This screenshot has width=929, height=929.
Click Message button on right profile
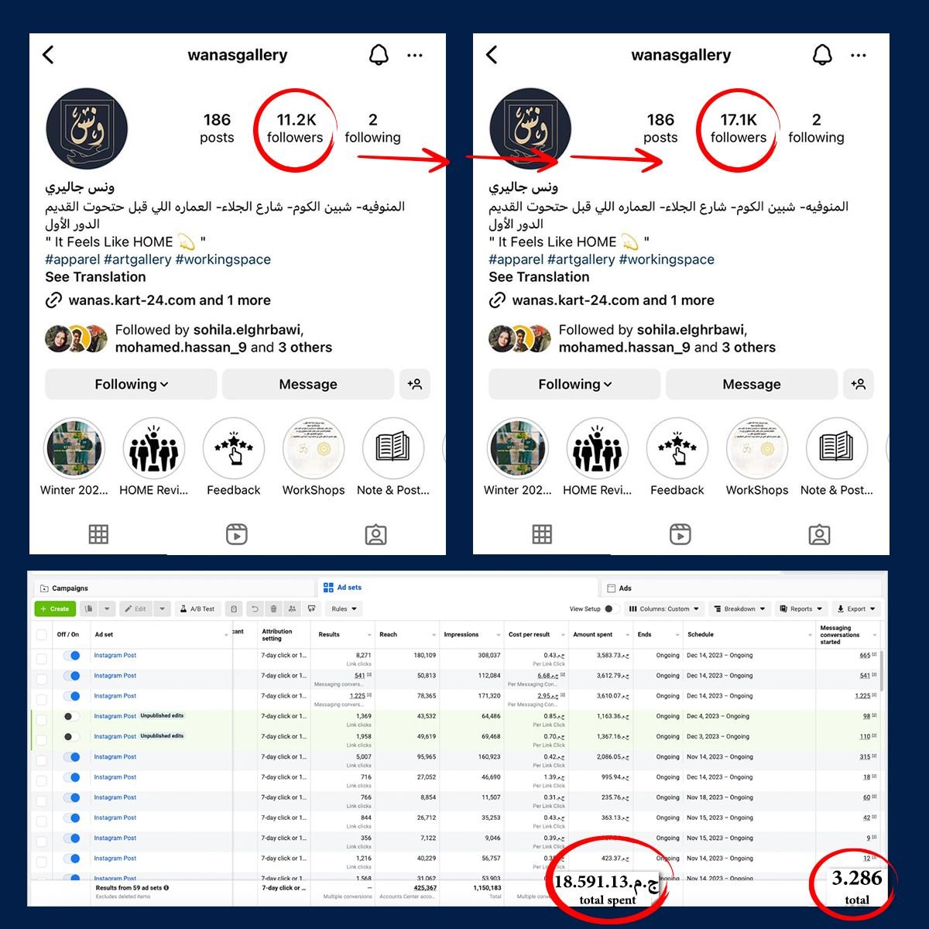pos(751,384)
